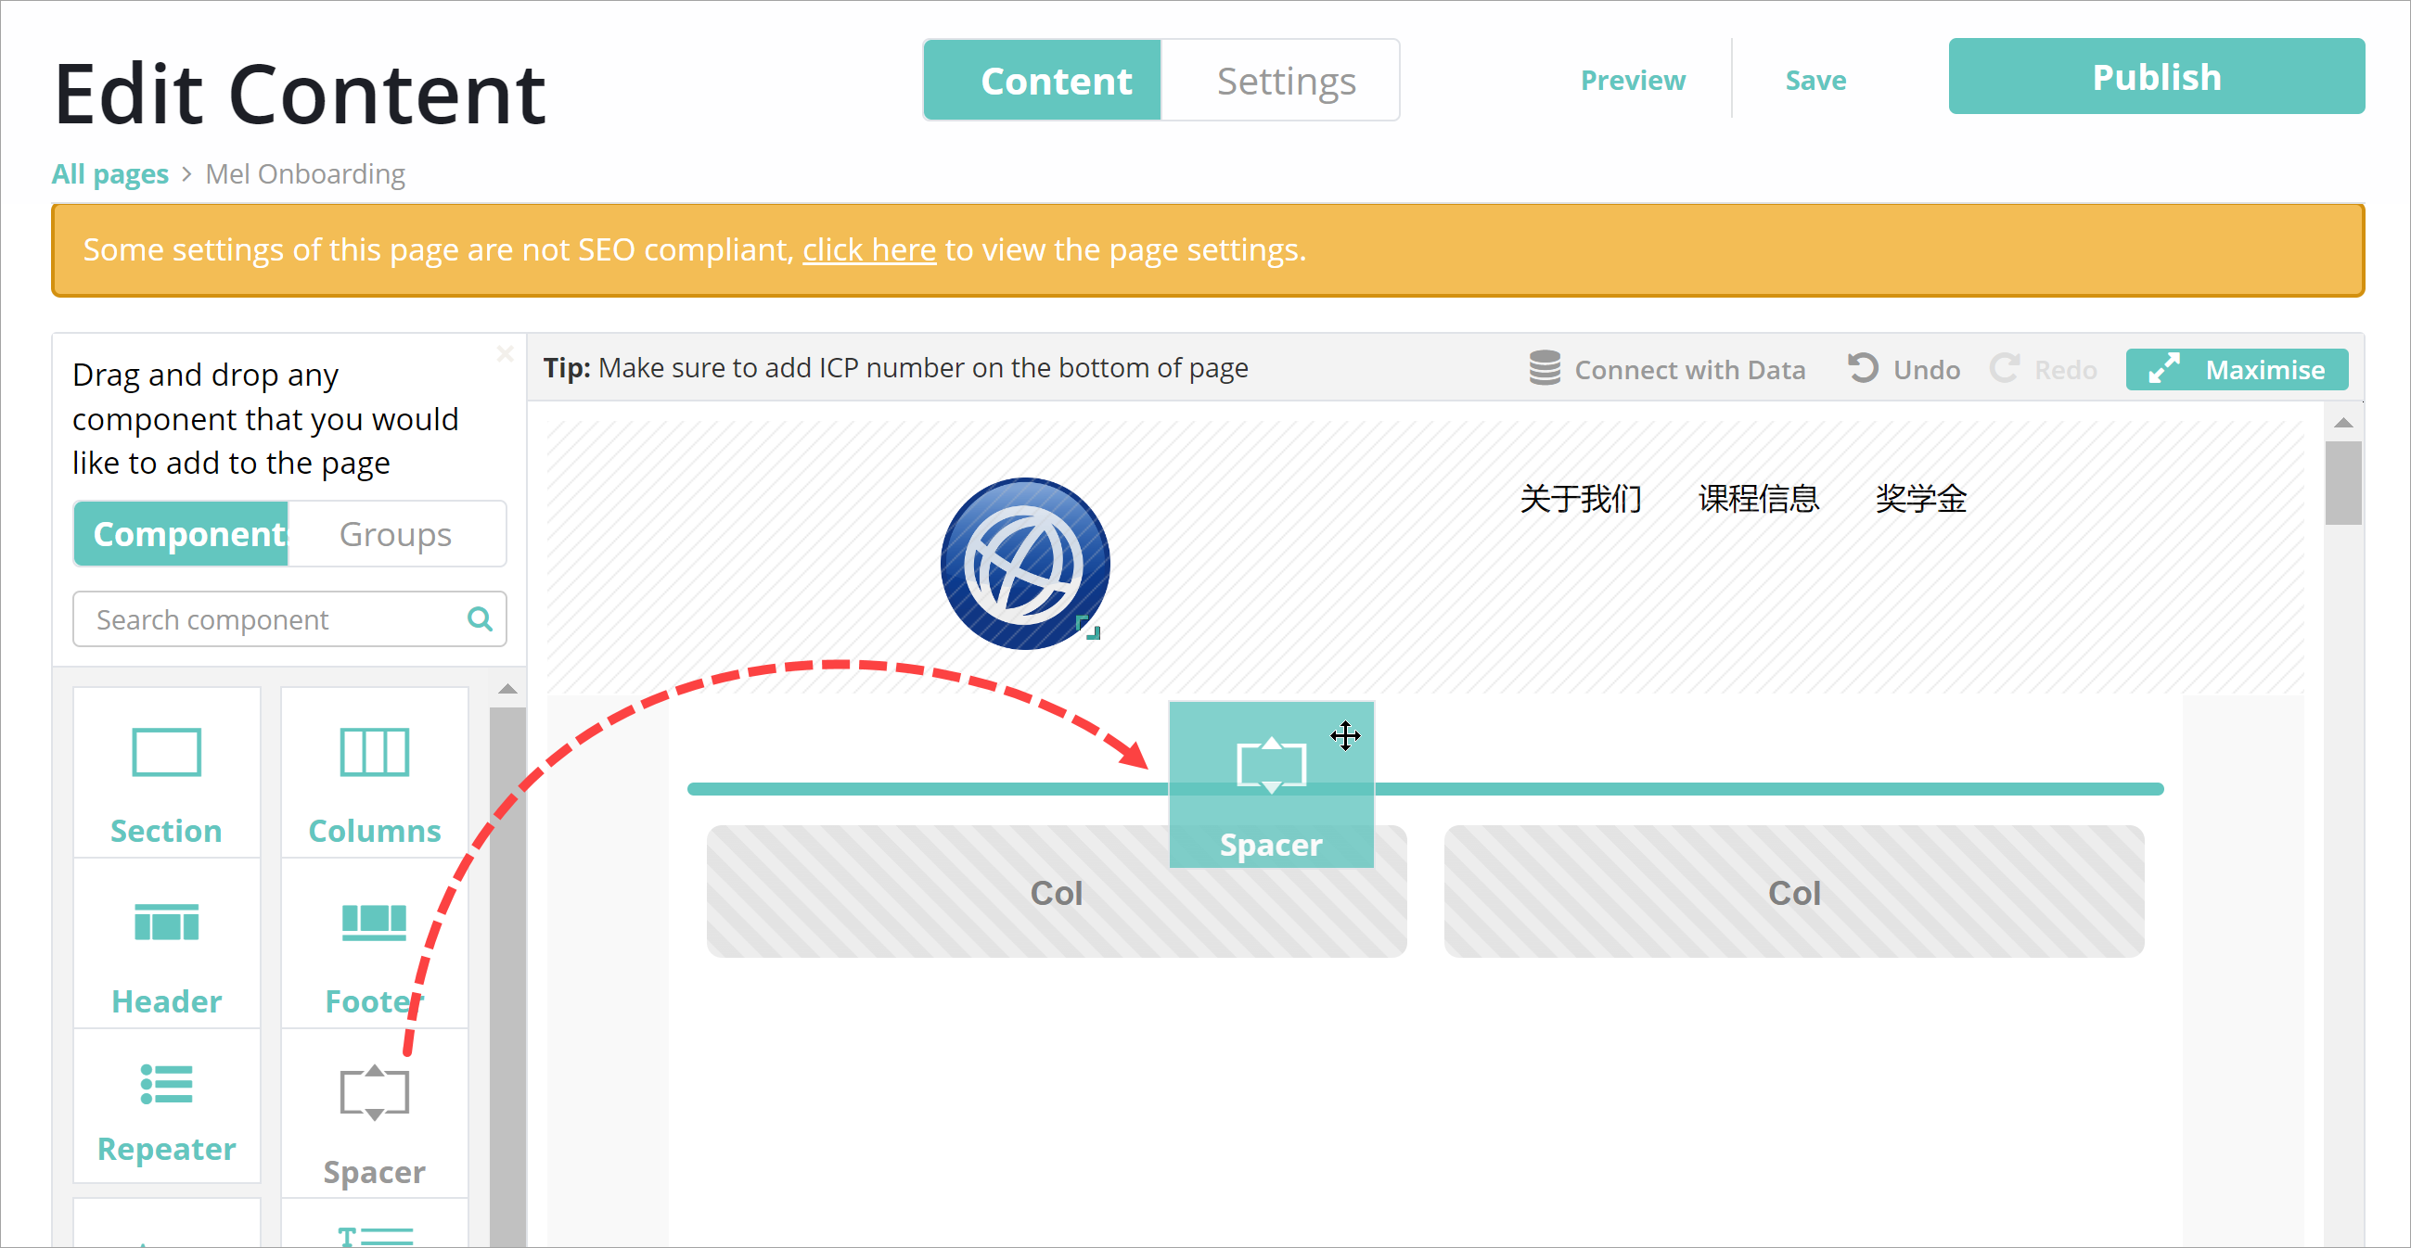Maximise the editor canvas
Image resolution: width=2411 pixels, height=1248 pixels.
tap(2236, 369)
